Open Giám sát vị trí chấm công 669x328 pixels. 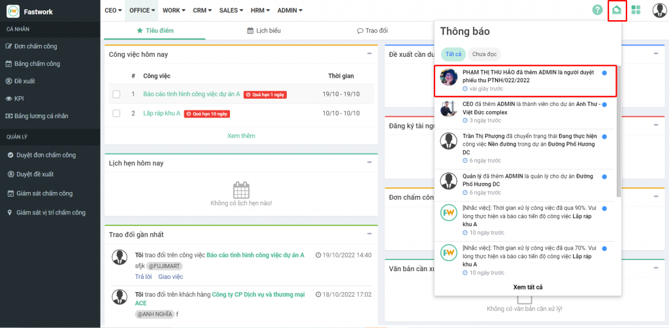coord(50,212)
